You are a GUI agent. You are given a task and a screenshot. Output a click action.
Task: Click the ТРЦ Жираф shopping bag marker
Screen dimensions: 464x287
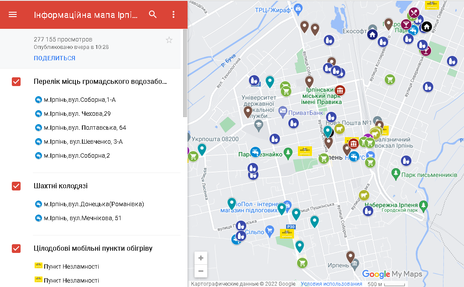(298, 9)
